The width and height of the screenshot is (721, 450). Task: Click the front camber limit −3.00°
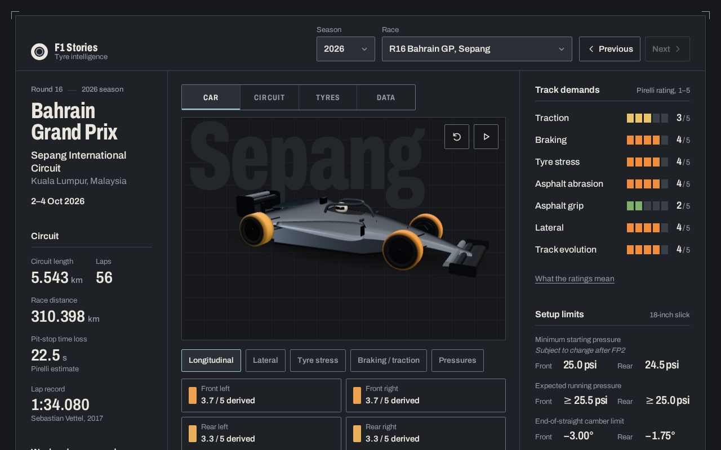coord(578,436)
